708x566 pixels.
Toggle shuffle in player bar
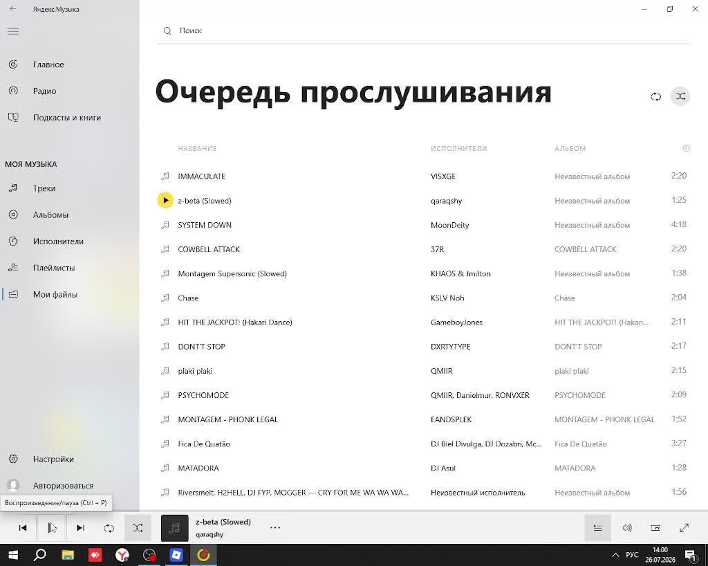pyautogui.click(x=138, y=528)
